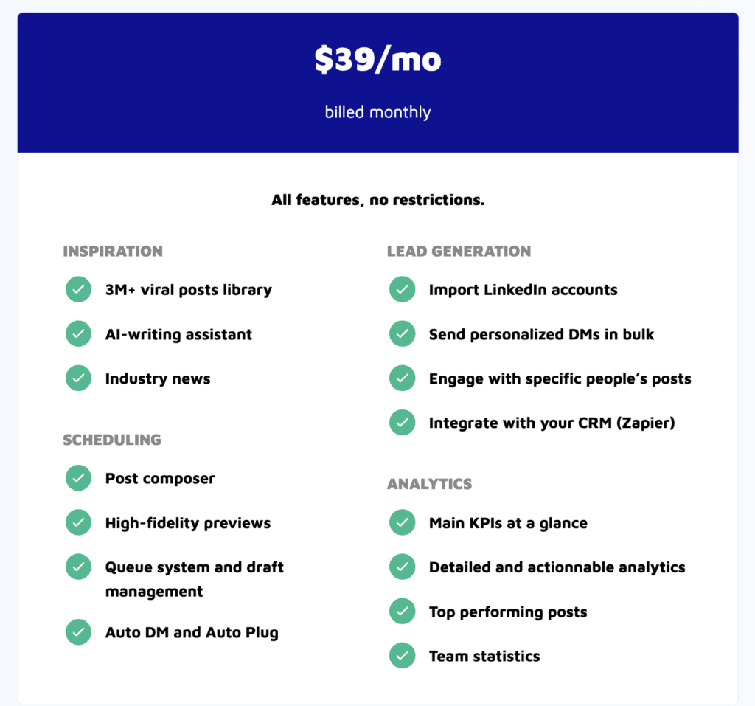Image resolution: width=755 pixels, height=706 pixels.
Task: Click the checkmark beside Send personalized DMs in bulk
Action: point(403,333)
